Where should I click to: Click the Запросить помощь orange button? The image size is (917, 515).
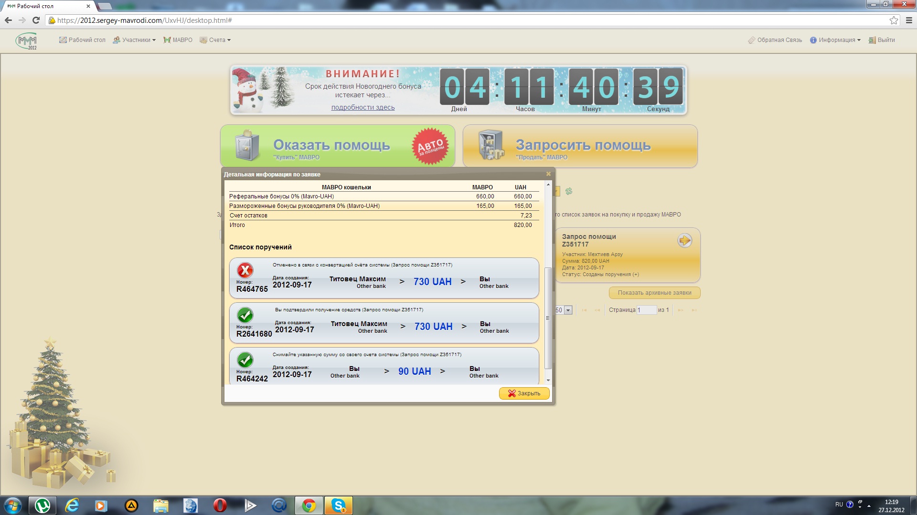tap(580, 146)
